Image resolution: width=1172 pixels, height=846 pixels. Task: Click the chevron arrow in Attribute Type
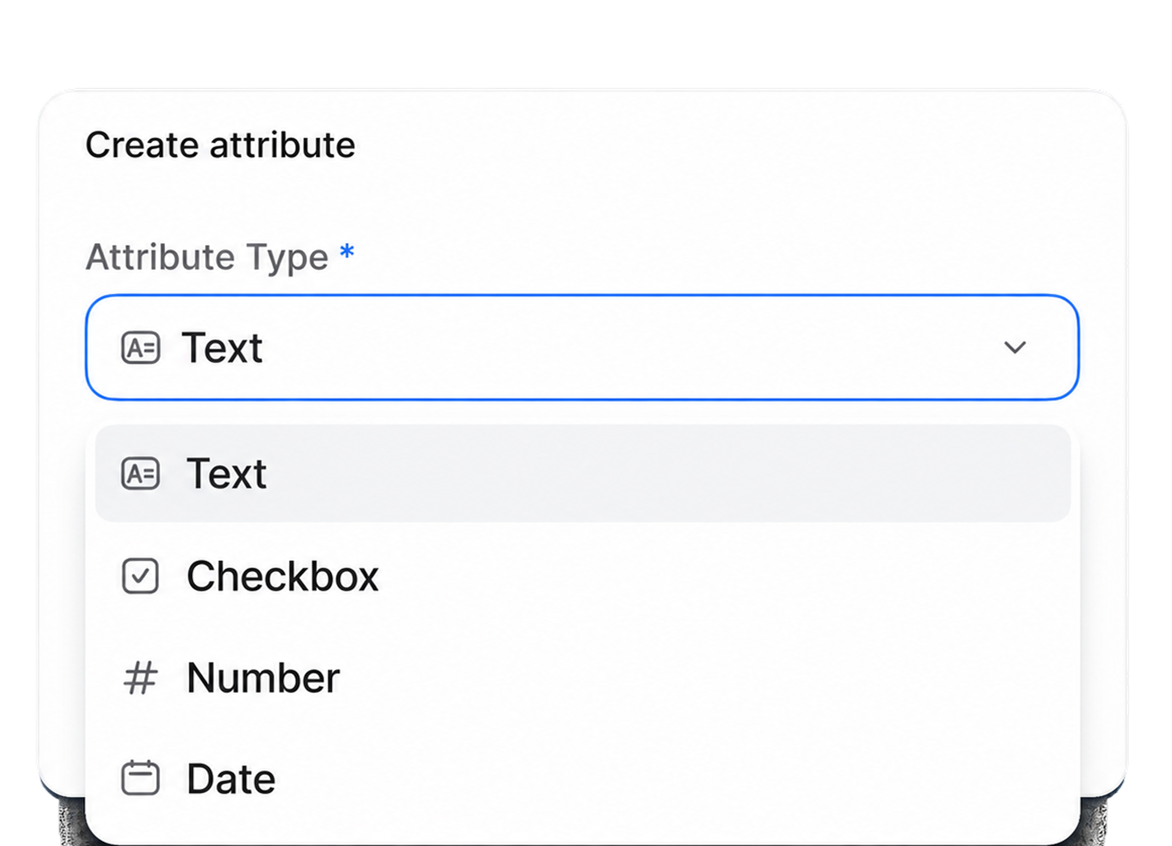[1015, 347]
